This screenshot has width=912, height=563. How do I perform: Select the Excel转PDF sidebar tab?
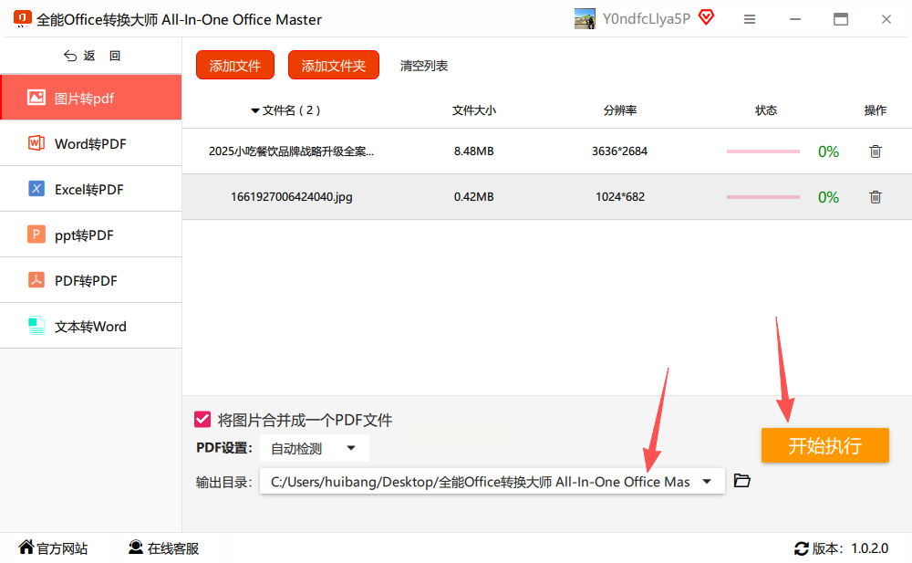tap(90, 189)
